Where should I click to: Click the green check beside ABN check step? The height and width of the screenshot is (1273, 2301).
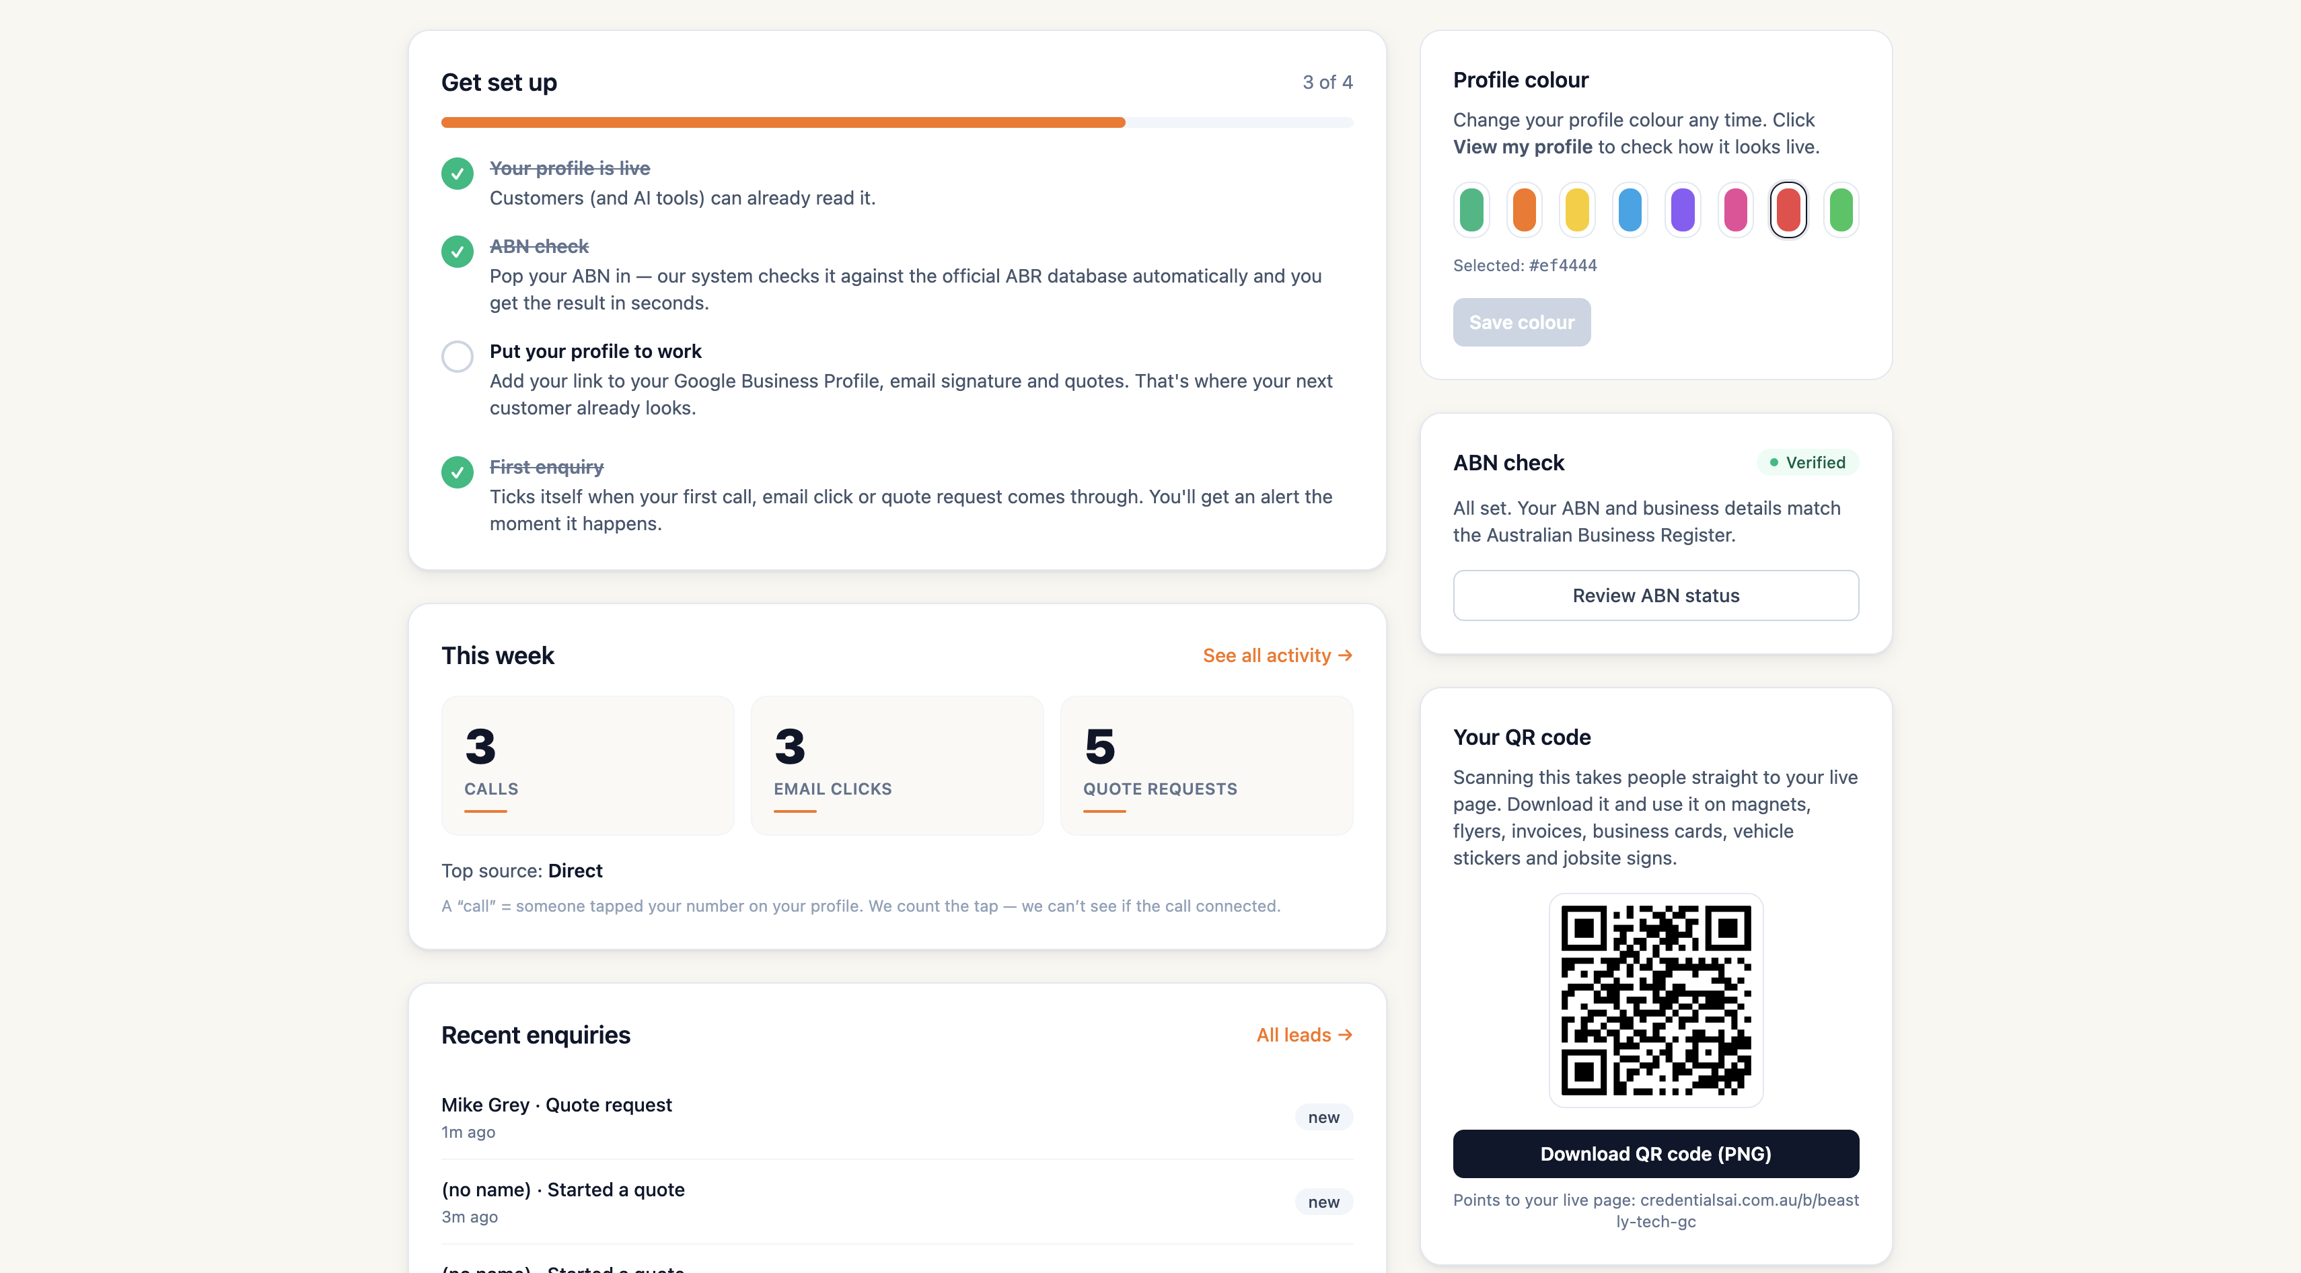click(x=458, y=251)
